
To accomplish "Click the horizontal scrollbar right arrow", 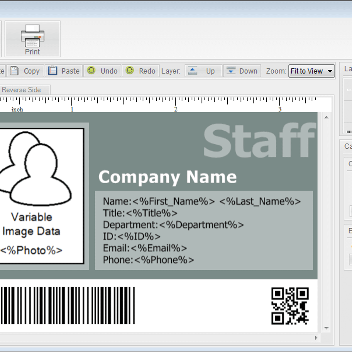I will (316, 338).
